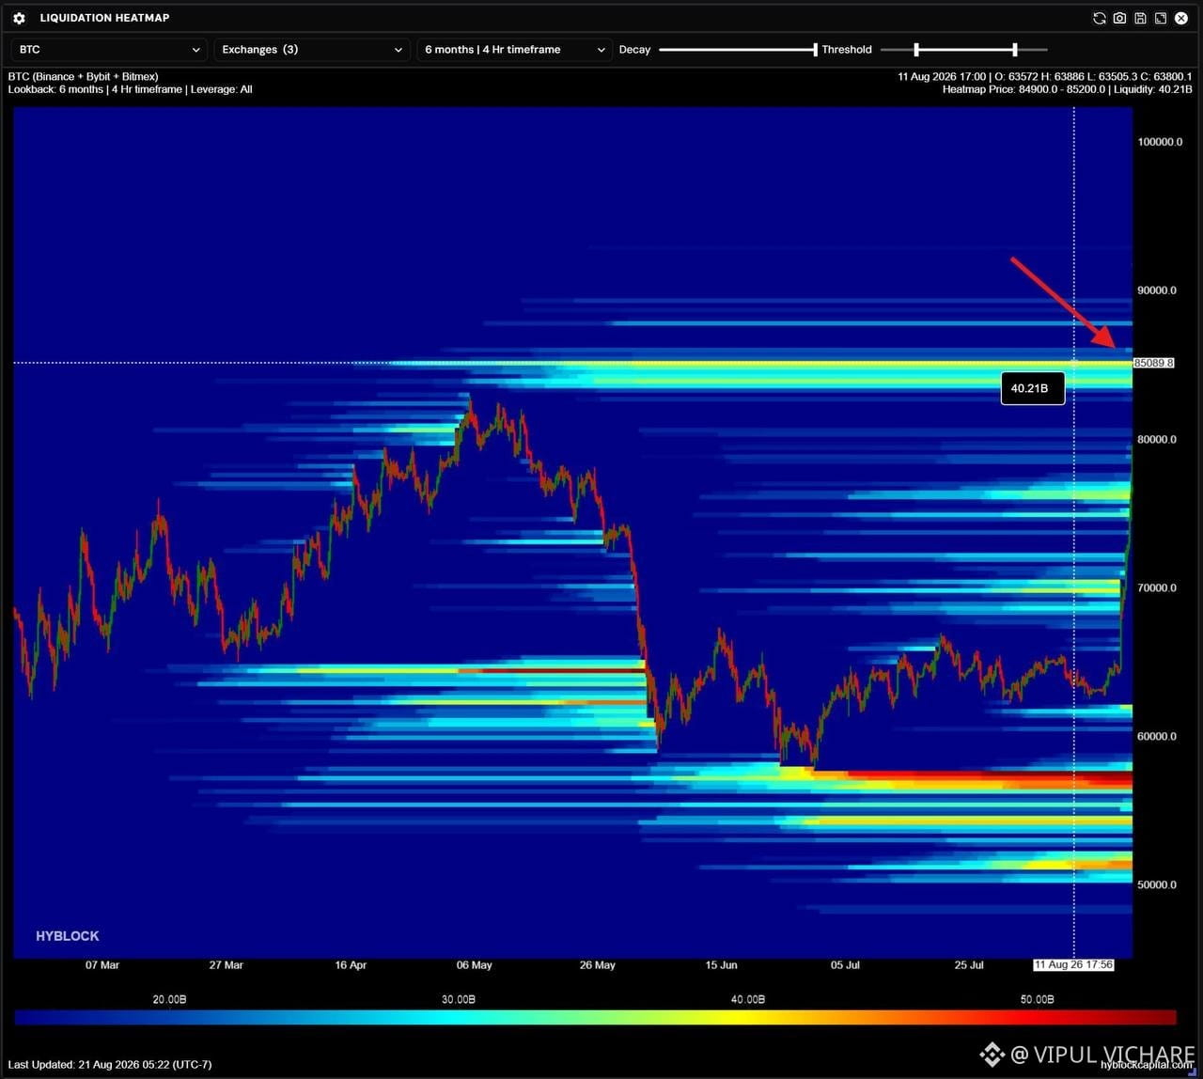Expand the Exchanges (3) dropdown

[x=312, y=50]
